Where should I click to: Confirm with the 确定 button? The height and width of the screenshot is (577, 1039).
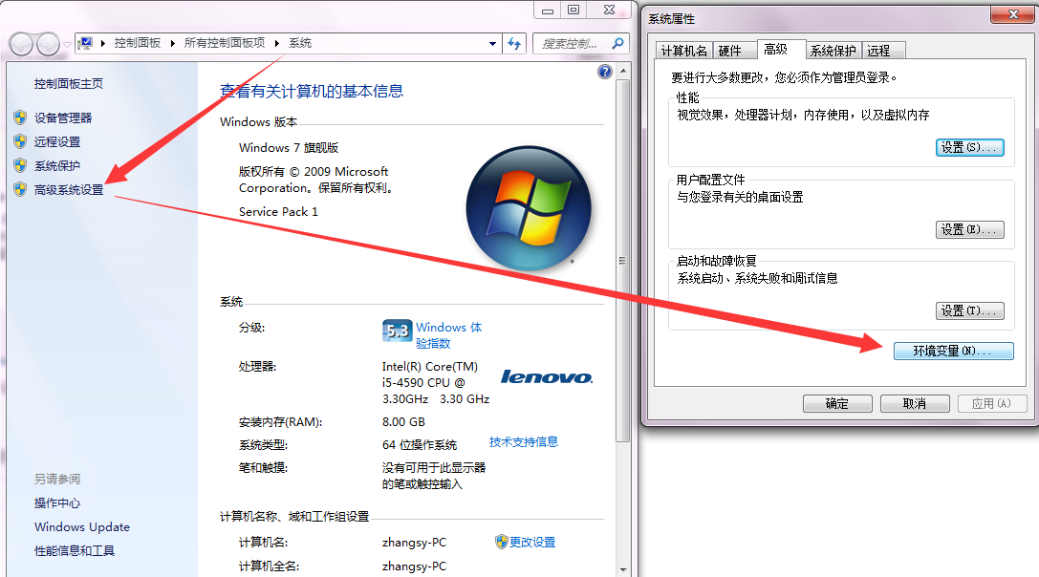pos(837,403)
